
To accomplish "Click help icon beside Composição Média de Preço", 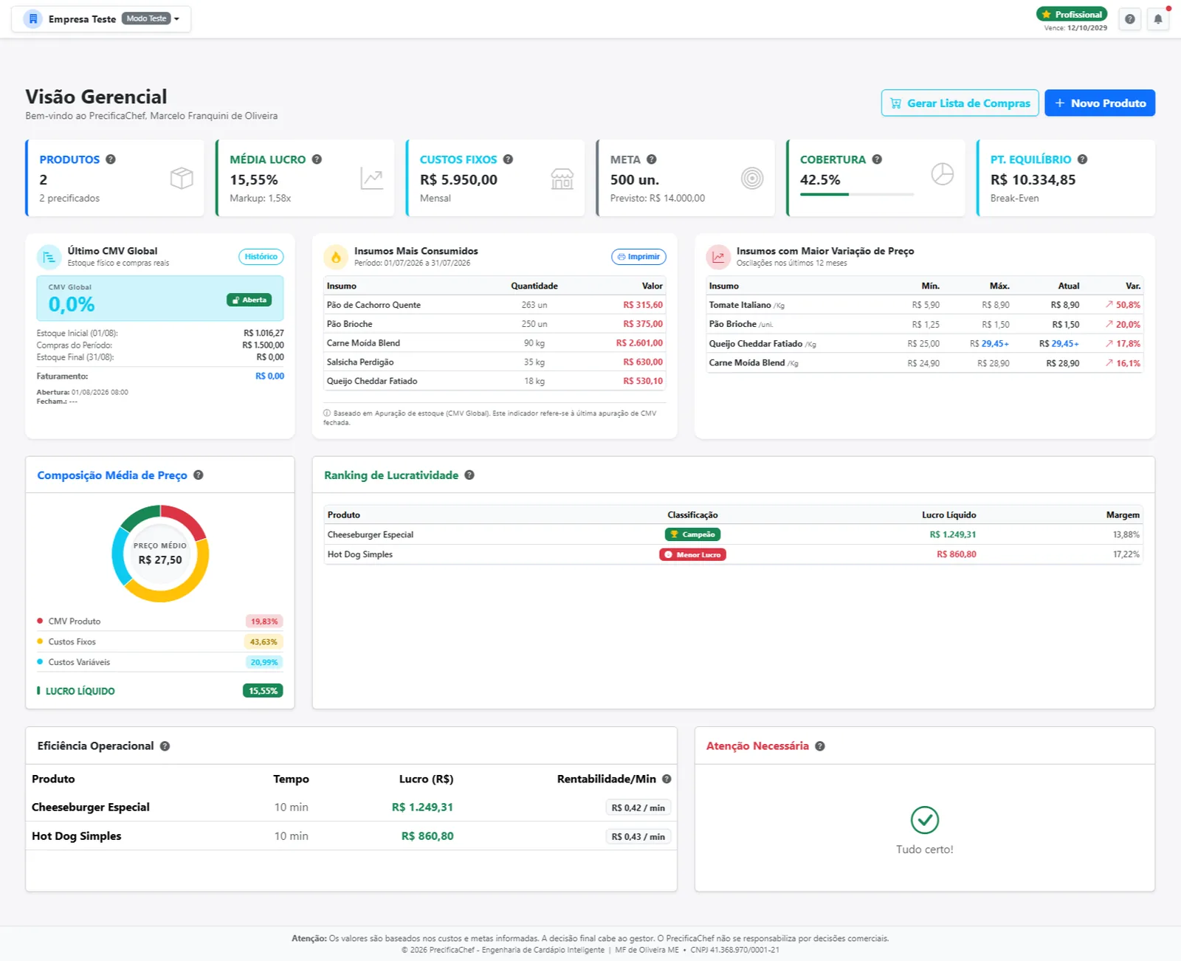I will tap(199, 475).
